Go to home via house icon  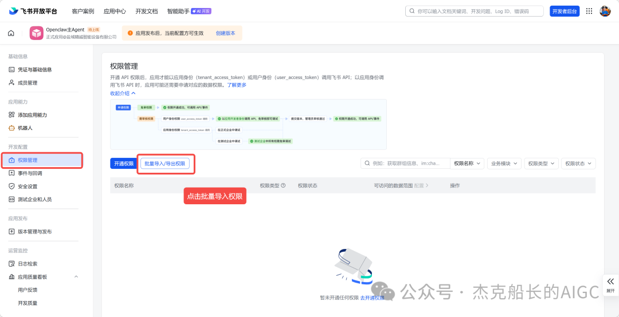[11, 33]
